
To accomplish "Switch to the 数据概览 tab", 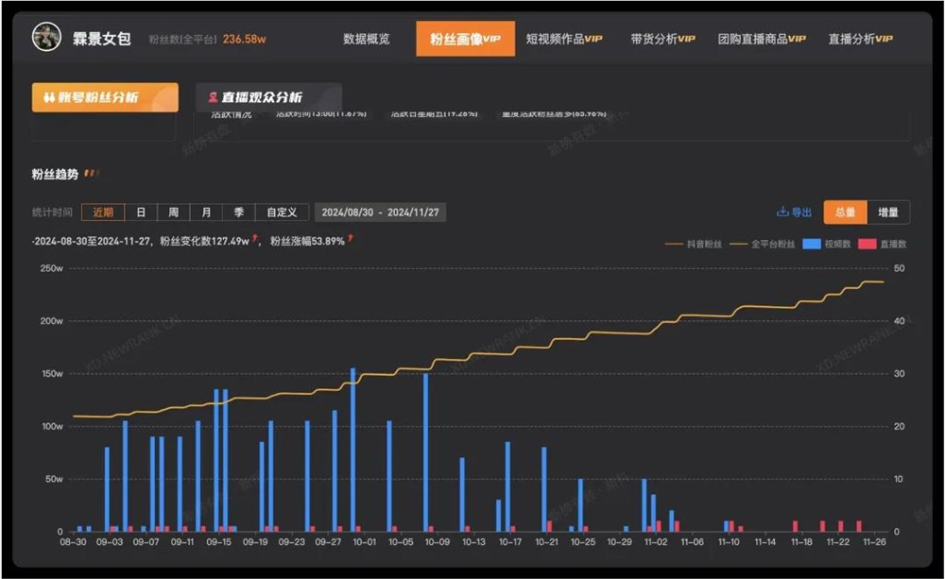I will coord(368,40).
